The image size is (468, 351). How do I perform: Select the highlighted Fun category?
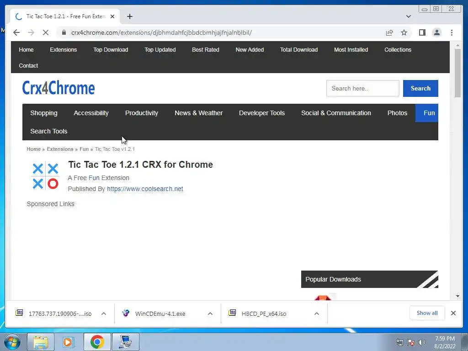427,113
